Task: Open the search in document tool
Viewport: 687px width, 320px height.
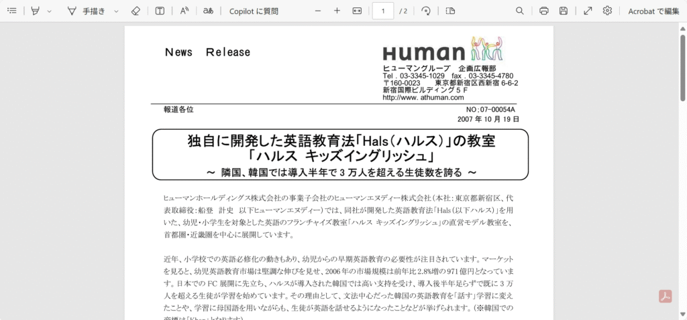Action: point(520,11)
